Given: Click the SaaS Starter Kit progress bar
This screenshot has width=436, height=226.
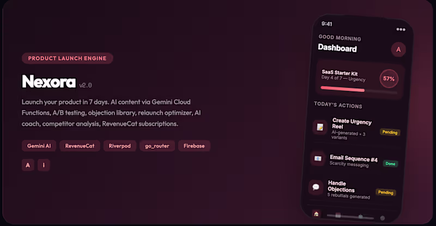Looking at the screenshot, I should coord(359,90).
